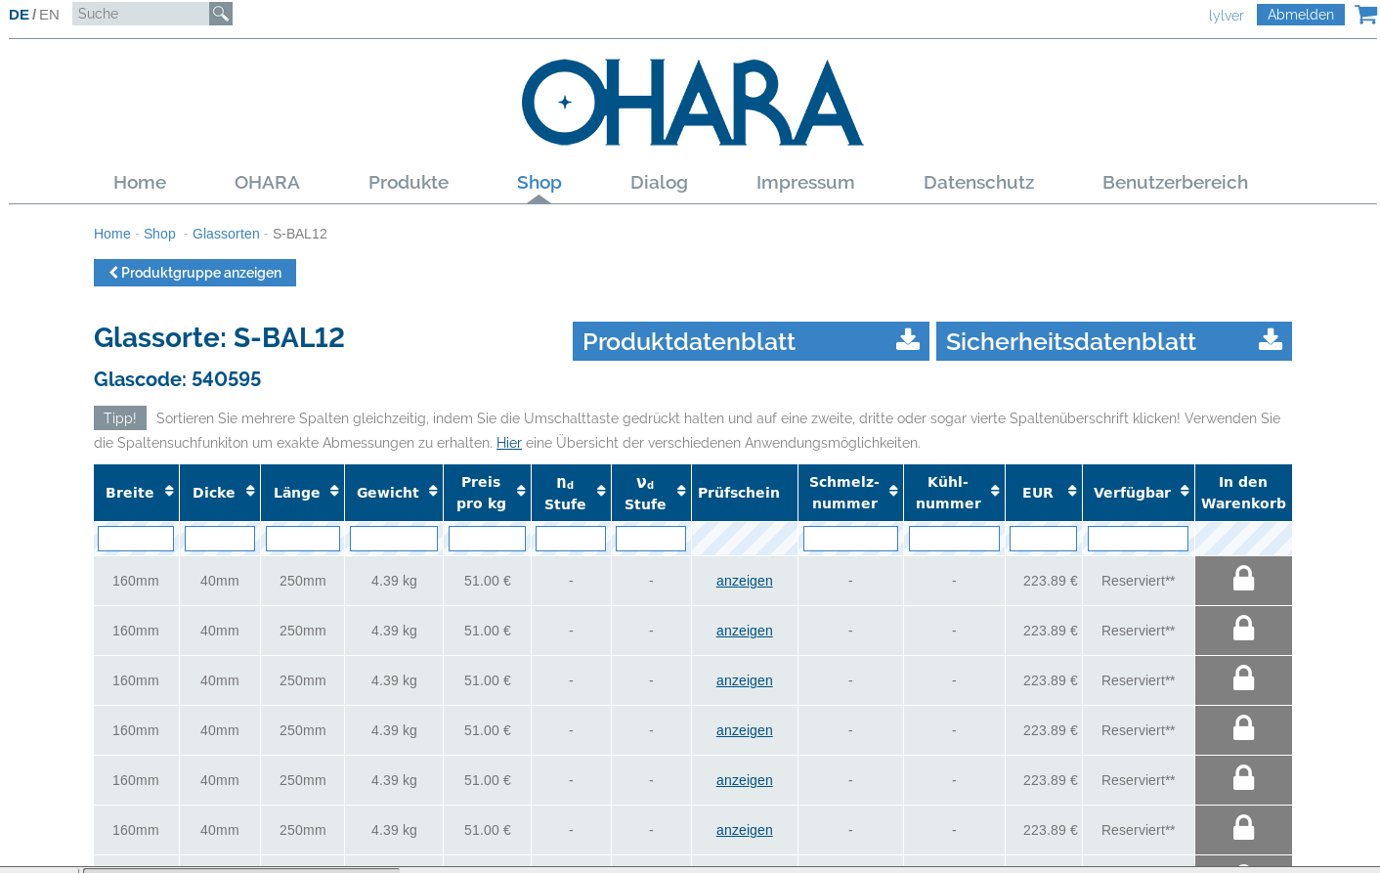Open the shopping cart icon
Image resolution: width=1380 pixels, height=873 pixels.
point(1365,14)
